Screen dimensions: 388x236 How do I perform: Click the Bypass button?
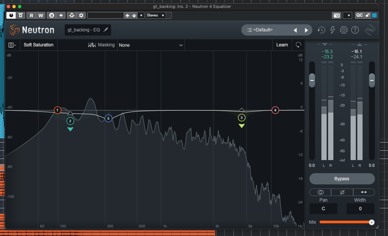click(x=342, y=179)
